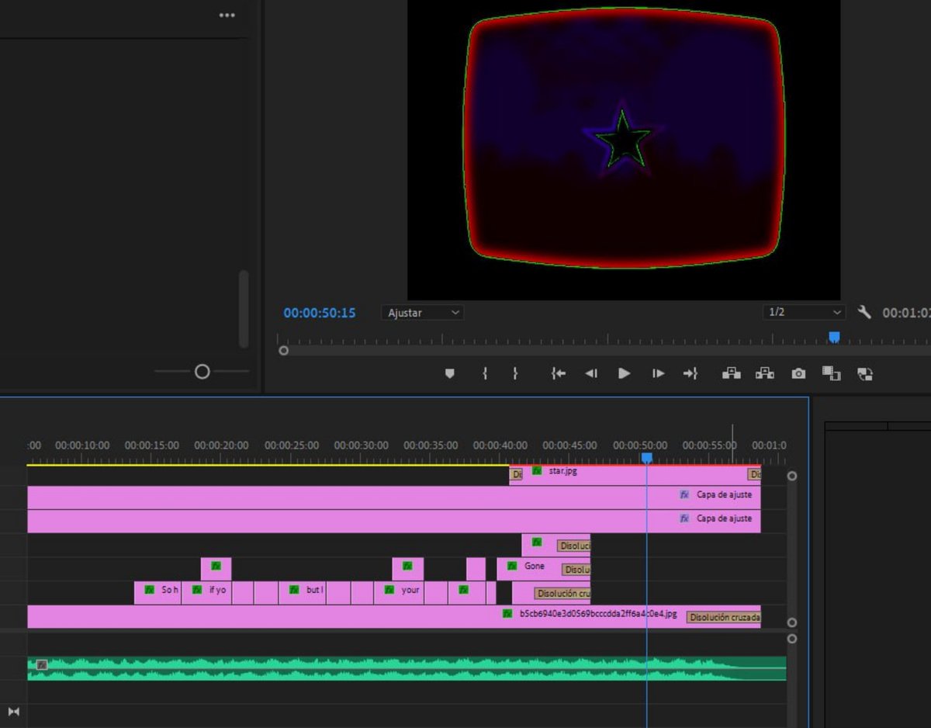Image resolution: width=931 pixels, height=728 pixels.
Task: Click fx badge on upper Capa de ajuste
Action: [x=684, y=494]
